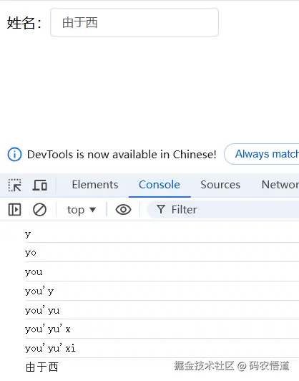
Task: Click the 姓名 label text
Action: click(x=24, y=23)
